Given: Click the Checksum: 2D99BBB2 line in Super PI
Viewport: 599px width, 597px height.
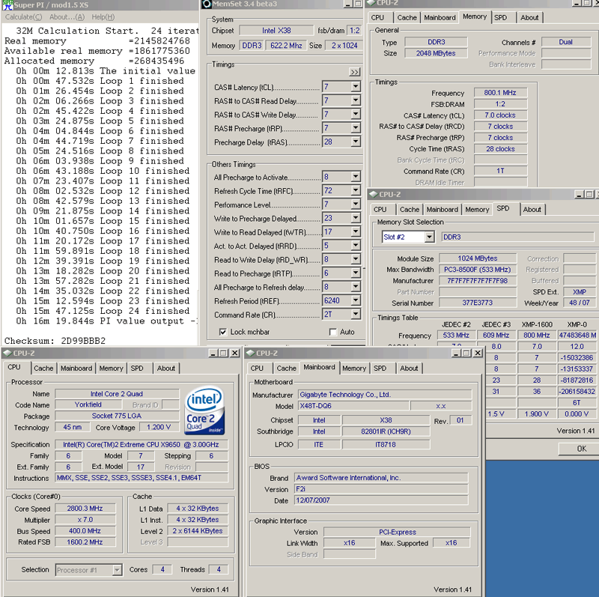Looking at the screenshot, I should click(55, 341).
